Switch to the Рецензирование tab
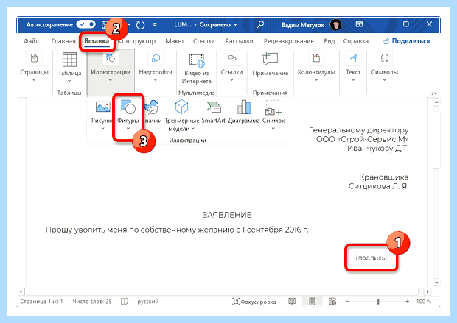 [x=288, y=41]
